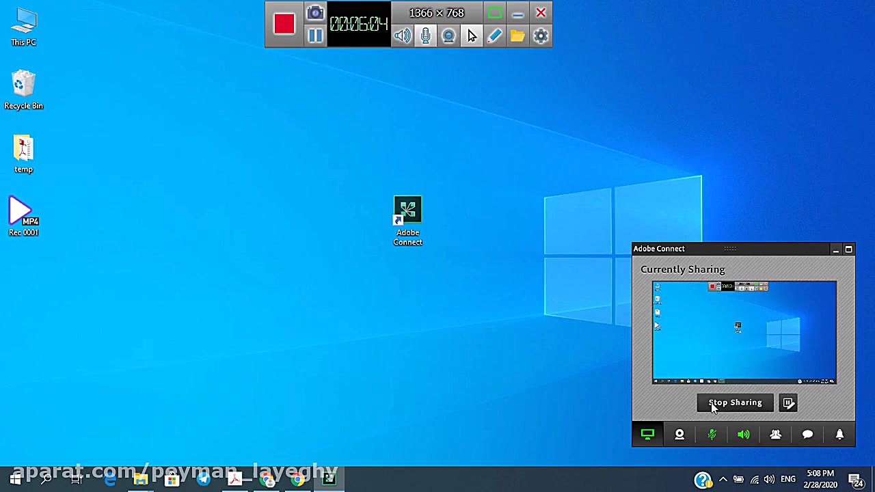
Task: Select the Adobe Connect desktop shortcut
Action: (x=407, y=221)
